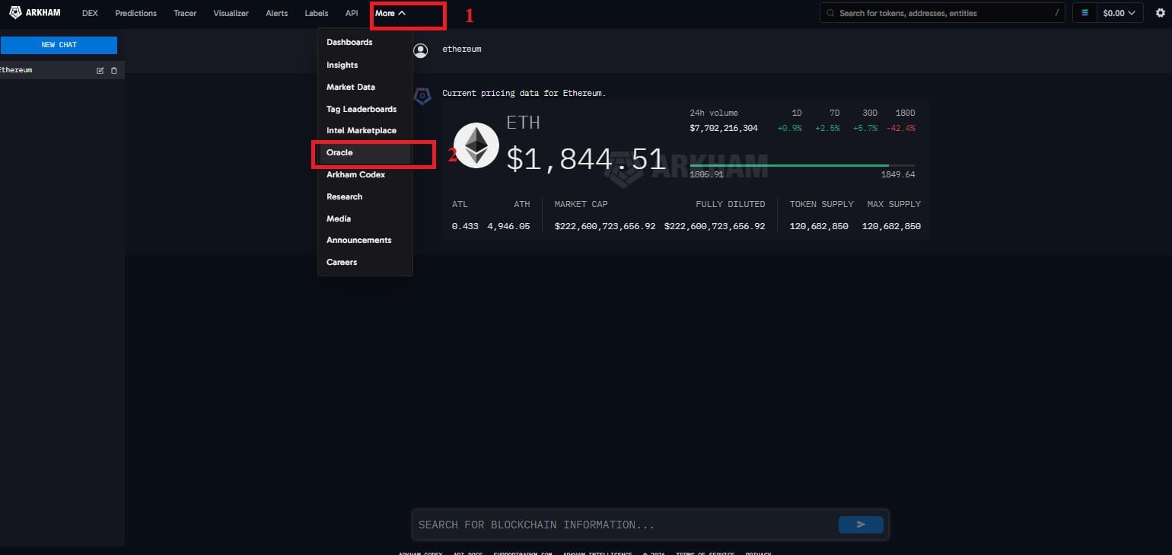Start a new chat with NEW CHAT
1172x555 pixels.
click(59, 45)
